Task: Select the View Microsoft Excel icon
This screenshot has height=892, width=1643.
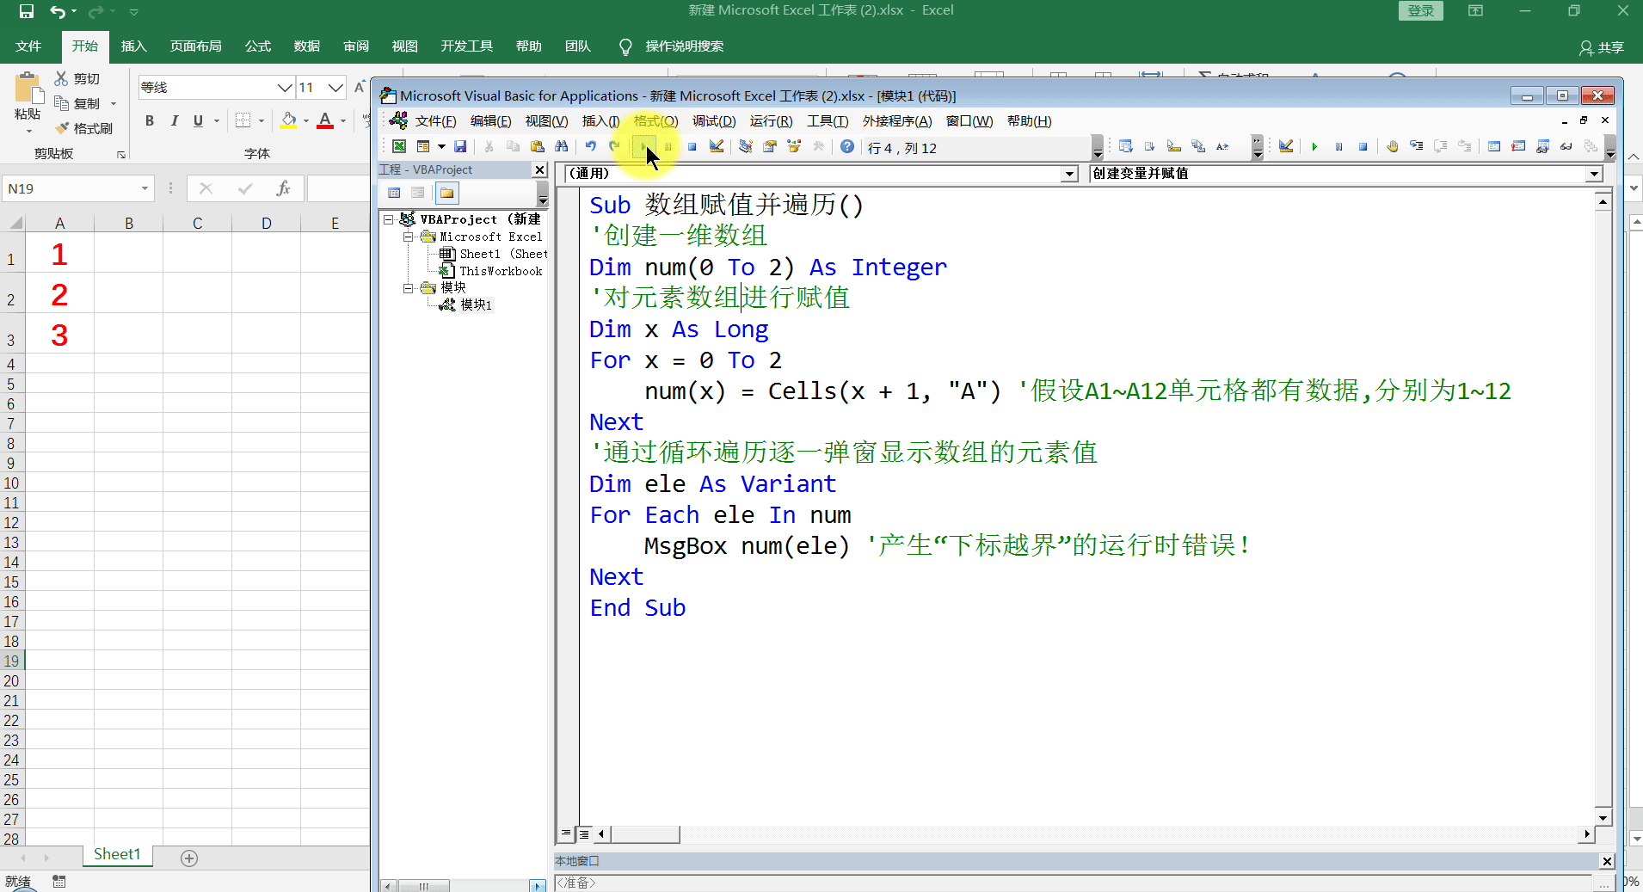Action: (x=399, y=146)
